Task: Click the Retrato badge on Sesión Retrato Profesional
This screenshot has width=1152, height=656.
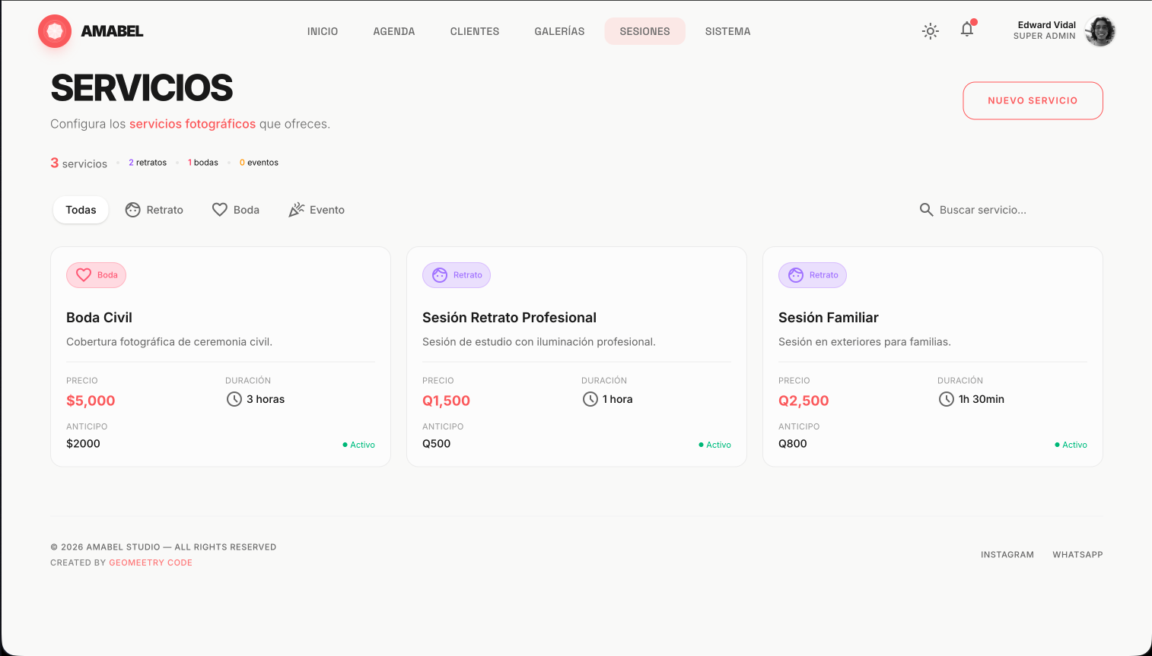Action: [457, 274]
